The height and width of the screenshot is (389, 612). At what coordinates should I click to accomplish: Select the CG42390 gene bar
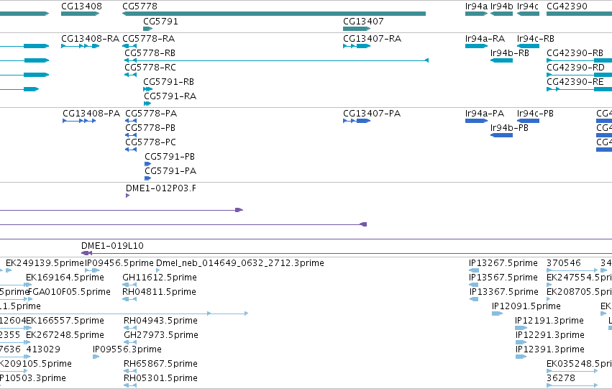point(579,14)
